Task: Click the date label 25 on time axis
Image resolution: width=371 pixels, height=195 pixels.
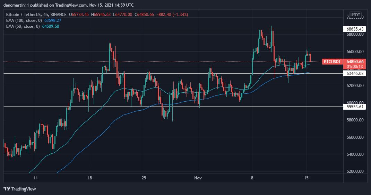Action: pyautogui.click(x=144, y=178)
